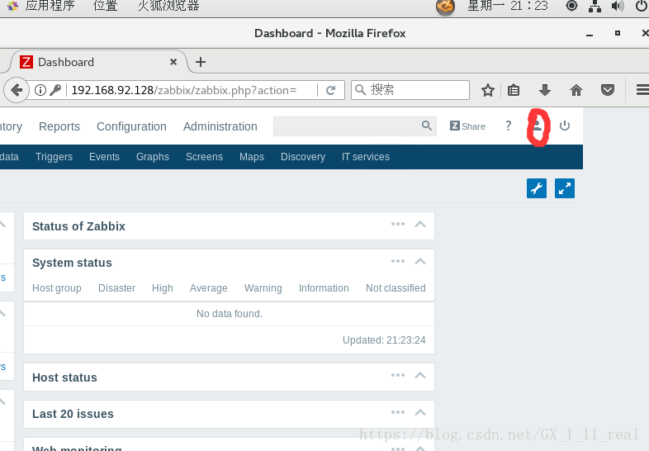Click the saved password key icon

click(x=55, y=90)
